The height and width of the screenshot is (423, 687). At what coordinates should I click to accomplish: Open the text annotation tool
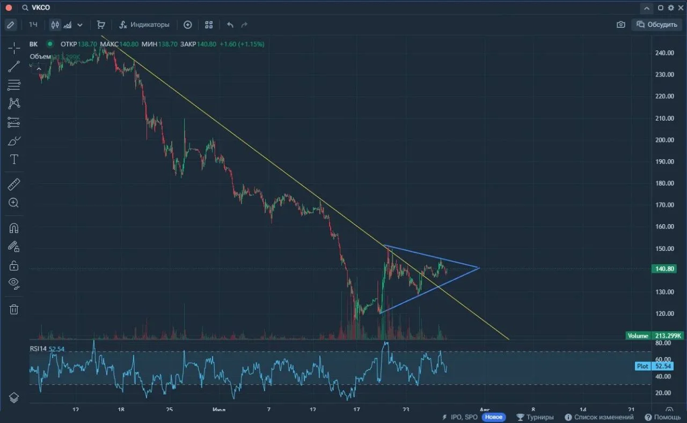tap(14, 159)
